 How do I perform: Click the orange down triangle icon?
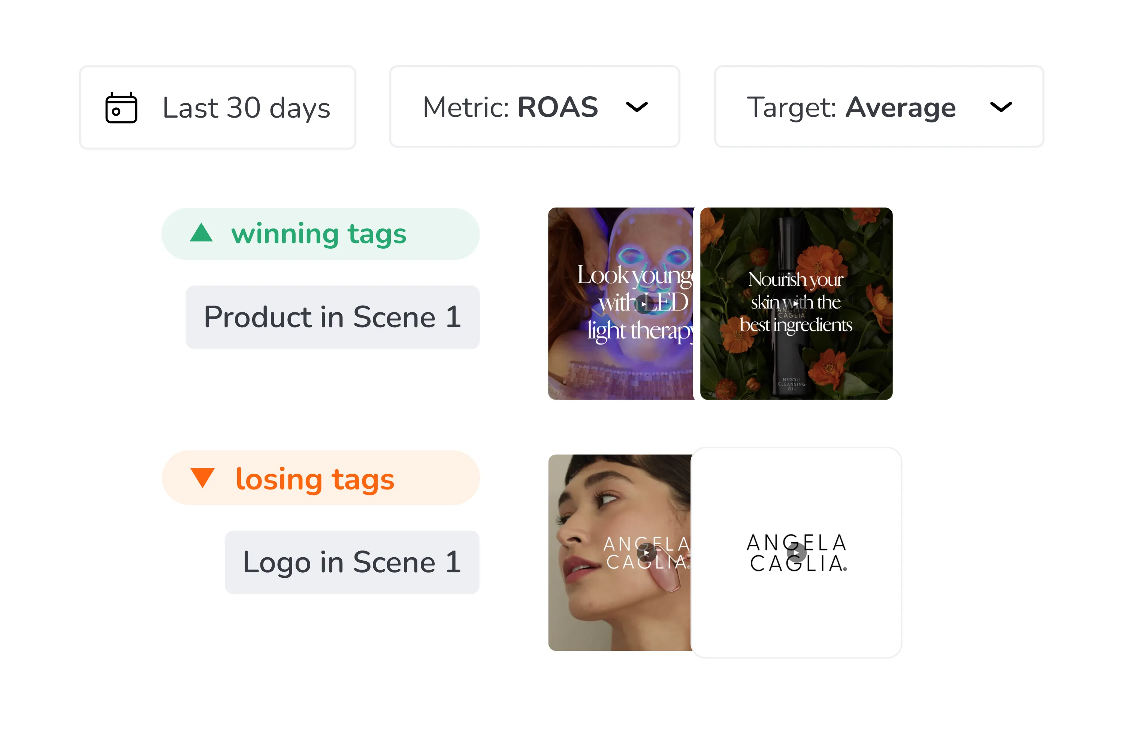tap(202, 478)
